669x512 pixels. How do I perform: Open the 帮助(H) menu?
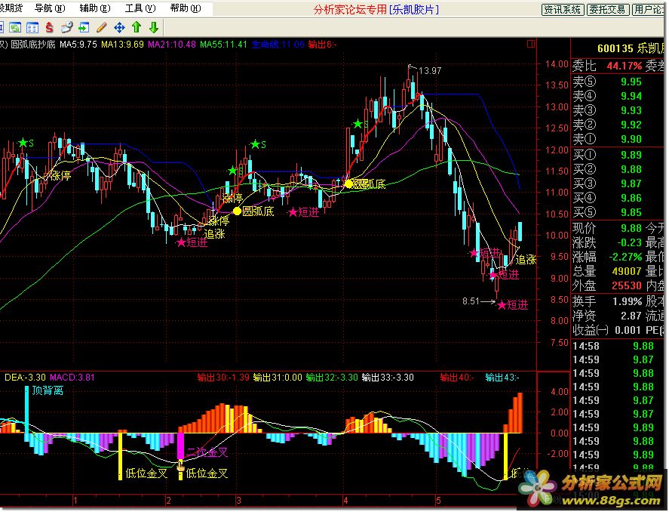click(x=186, y=8)
